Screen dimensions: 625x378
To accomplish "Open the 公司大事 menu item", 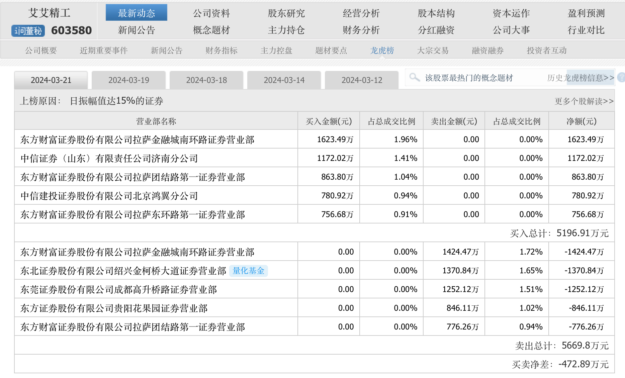I will click(x=511, y=30).
